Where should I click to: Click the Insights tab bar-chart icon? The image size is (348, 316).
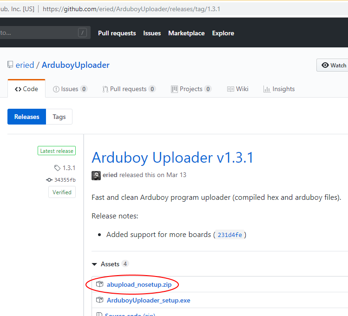pos(267,89)
